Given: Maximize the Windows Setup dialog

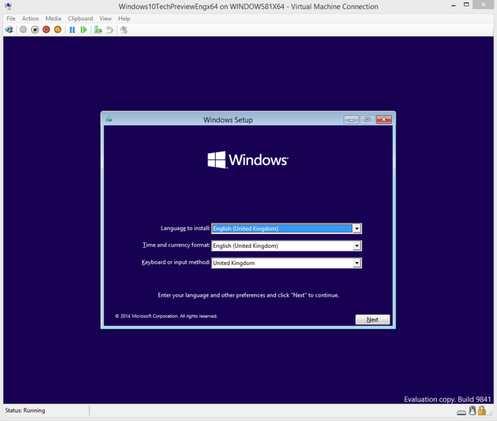Looking at the screenshot, I should (367, 120).
